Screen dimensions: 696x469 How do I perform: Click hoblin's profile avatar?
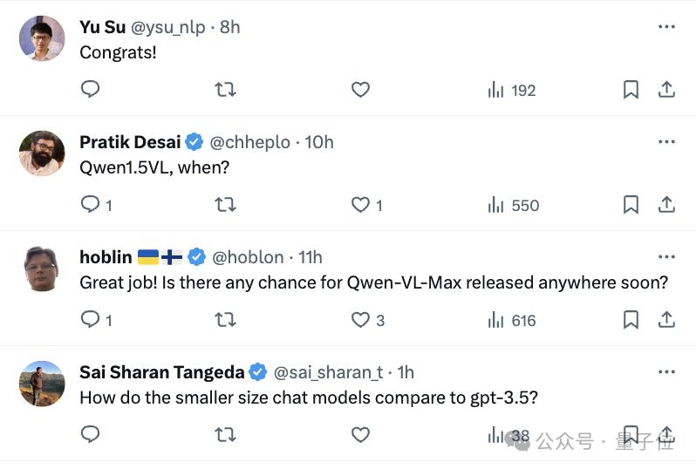click(x=42, y=268)
